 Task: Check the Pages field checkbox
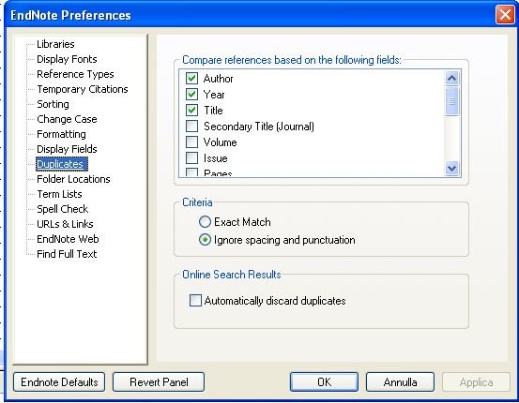point(192,172)
